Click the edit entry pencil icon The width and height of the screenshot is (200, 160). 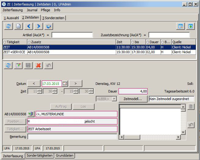[x=18, y=65]
